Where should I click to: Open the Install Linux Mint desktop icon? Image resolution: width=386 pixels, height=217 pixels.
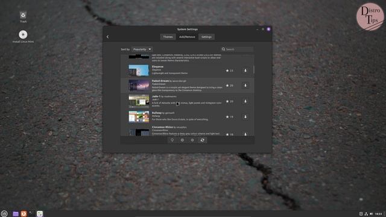23,36
